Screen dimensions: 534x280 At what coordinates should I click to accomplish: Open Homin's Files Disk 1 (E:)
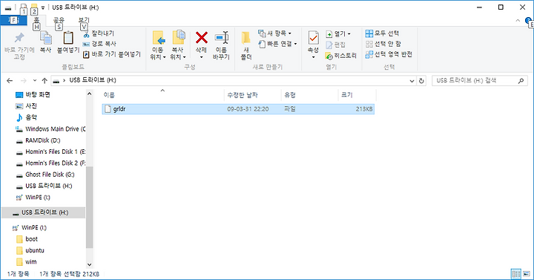[50, 152]
